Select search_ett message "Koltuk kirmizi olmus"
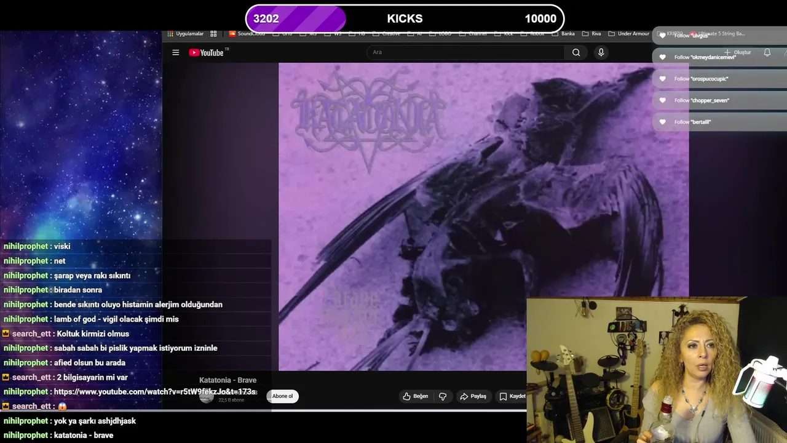 (93, 334)
